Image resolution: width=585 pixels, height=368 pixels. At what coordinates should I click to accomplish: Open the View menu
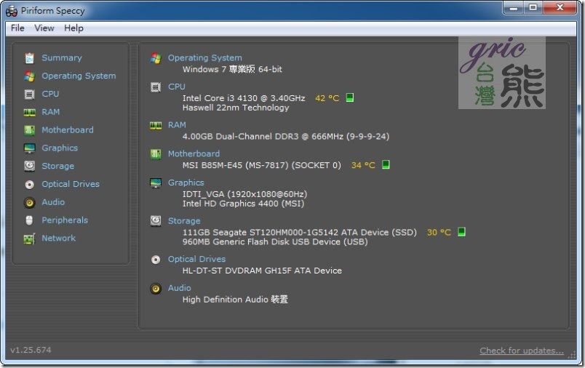click(44, 28)
